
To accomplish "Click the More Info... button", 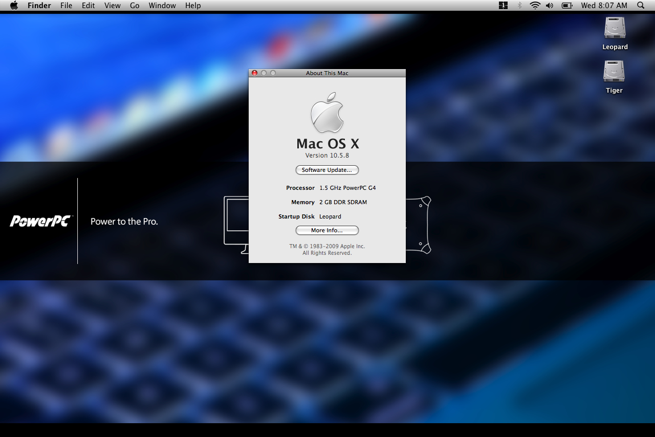I will pos(327,230).
